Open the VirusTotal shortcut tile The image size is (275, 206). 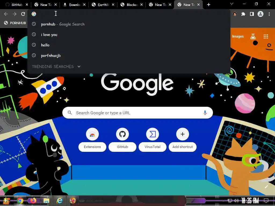[153, 139]
